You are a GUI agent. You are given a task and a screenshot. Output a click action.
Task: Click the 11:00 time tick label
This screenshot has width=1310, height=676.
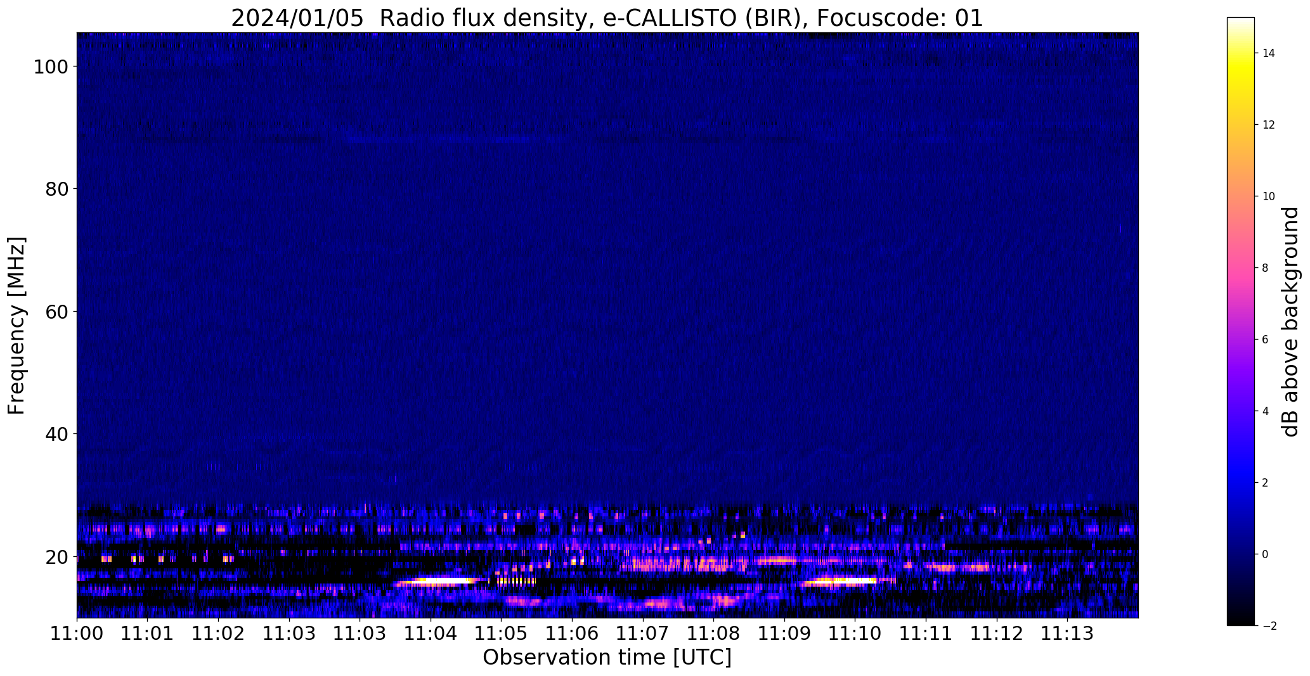tap(77, 634)
